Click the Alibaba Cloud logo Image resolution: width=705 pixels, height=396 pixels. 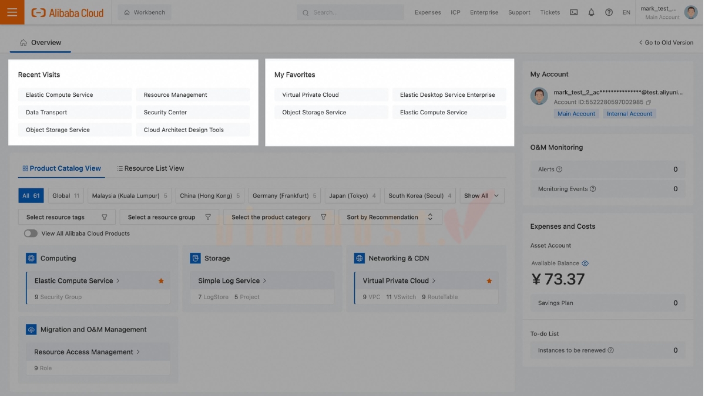pos(67,12)
